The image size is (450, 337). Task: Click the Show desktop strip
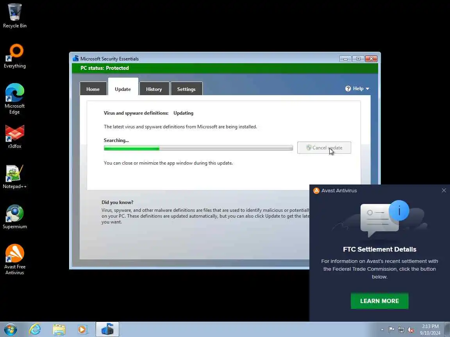[447, 330]
